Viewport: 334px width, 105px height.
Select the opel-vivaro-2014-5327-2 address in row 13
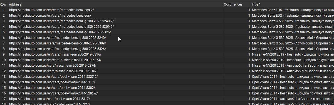(x=53, y=77)
